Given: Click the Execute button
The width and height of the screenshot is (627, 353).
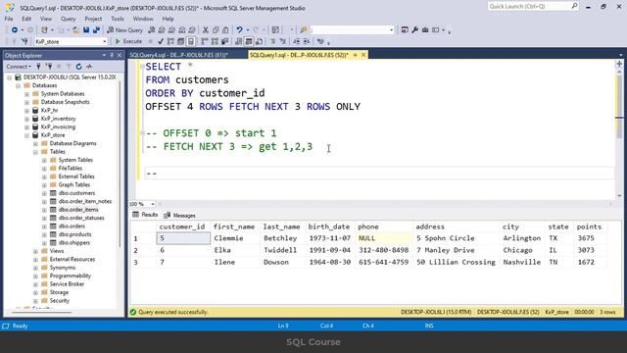Looking at the screenshot, I should tap(128, 41).
